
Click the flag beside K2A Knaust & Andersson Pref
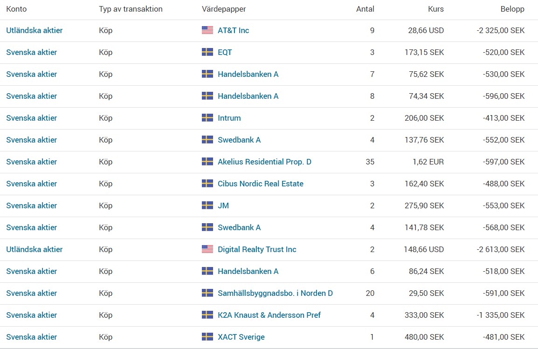[207, 315]
